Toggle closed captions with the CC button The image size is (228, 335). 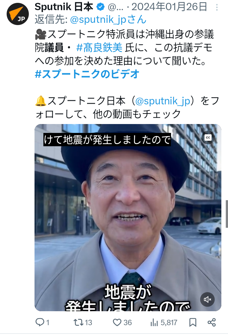click(208, 138)
